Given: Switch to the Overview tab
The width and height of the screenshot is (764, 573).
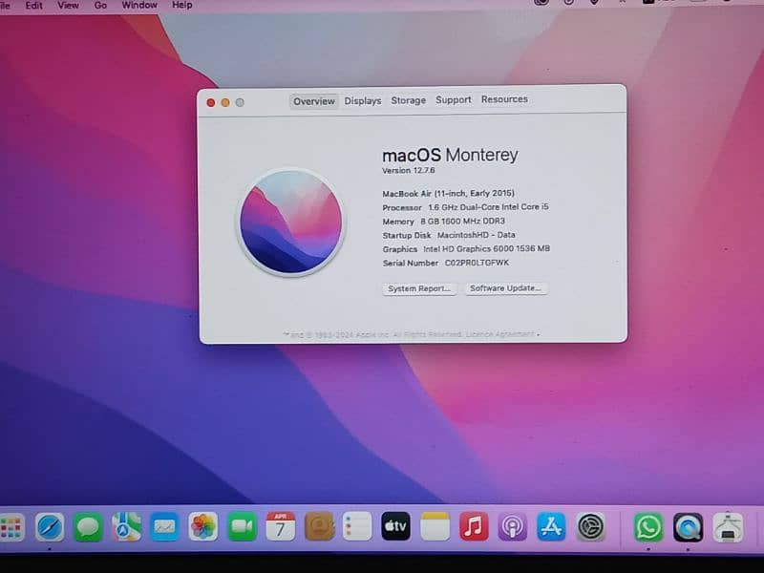Looking at the screenshot, I should coord(314,101).
